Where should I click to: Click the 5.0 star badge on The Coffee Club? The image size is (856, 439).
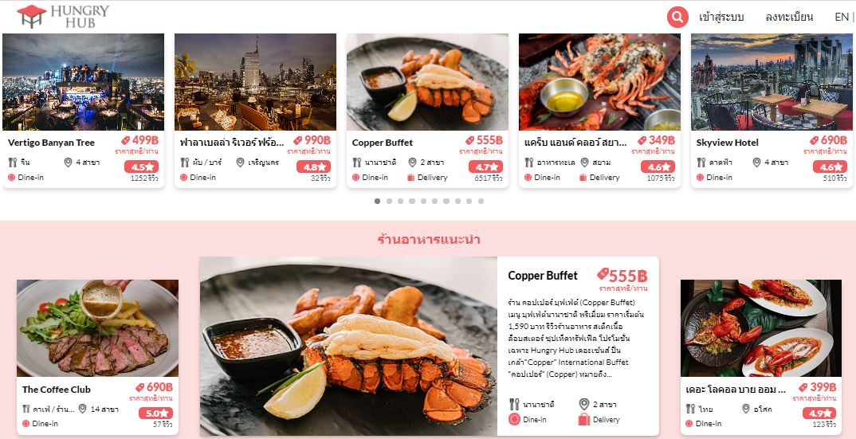click(x=155, y=414)
